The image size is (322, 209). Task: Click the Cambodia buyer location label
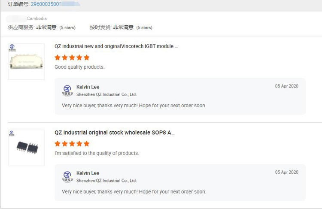pyautogui.click(x=37, y=19)
